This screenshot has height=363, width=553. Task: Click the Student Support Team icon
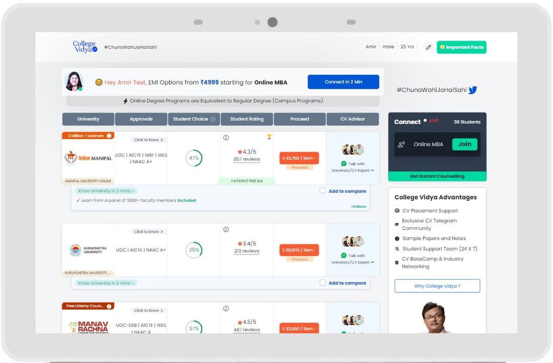click(397, 249)
